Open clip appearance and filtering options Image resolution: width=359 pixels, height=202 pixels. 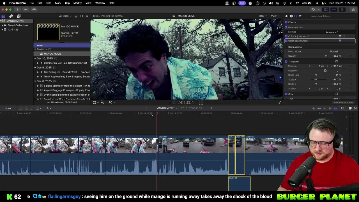click(x=82, y=16)
